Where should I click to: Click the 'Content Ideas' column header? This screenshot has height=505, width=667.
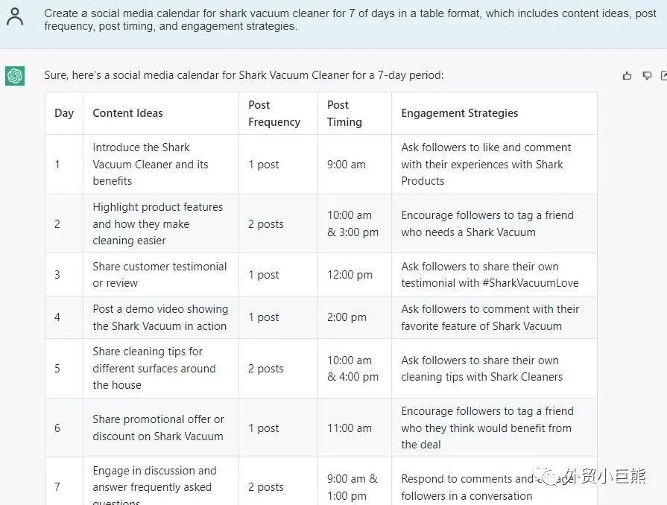coord(127,113)
